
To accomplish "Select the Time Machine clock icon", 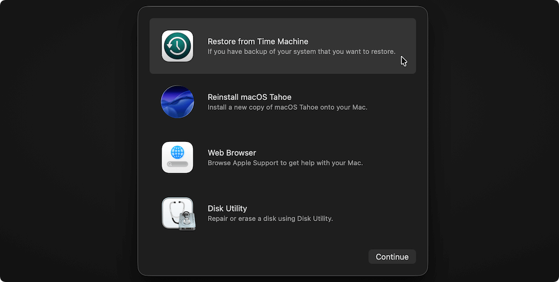I will (x=177, y=46).
